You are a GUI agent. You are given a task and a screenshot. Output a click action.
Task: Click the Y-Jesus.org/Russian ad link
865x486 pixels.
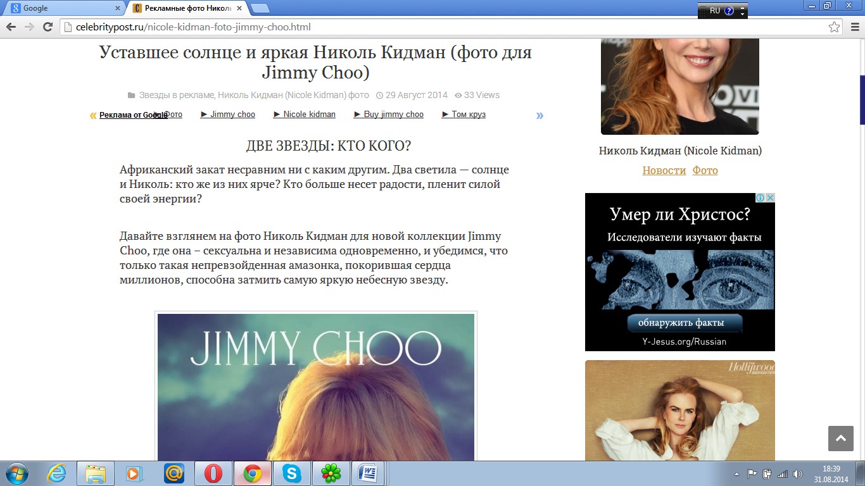pos(684,342)
